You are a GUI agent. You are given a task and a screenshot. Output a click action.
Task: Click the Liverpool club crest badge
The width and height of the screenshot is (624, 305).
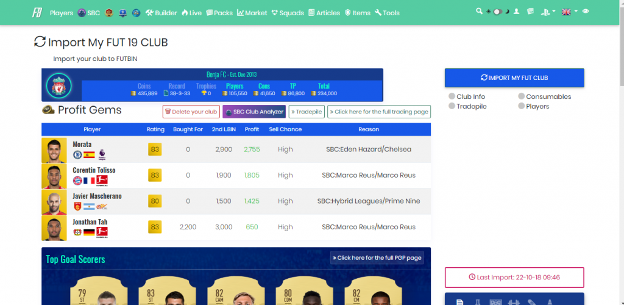click(59, 85)
